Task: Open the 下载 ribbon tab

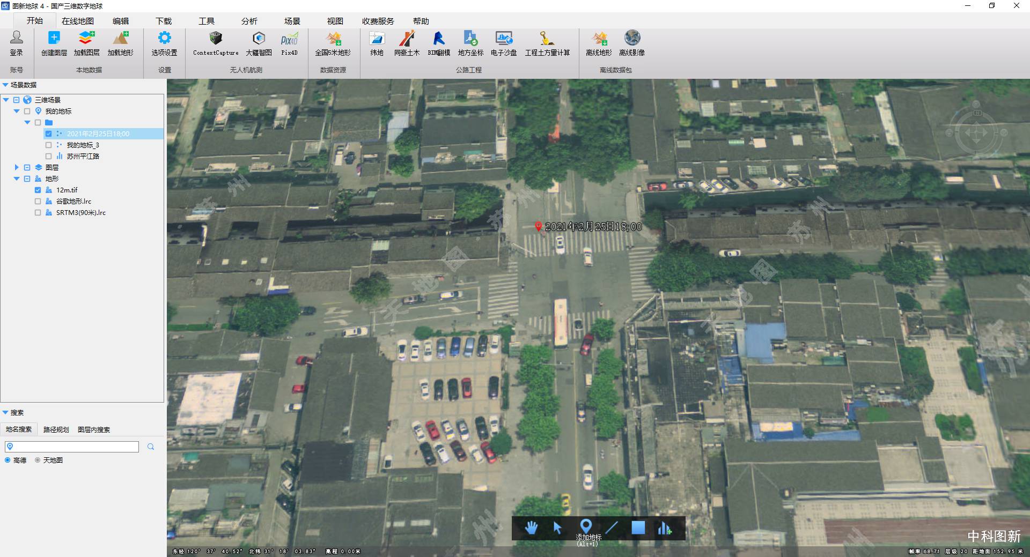Action: pyautogui.click(x=164, y=21)
